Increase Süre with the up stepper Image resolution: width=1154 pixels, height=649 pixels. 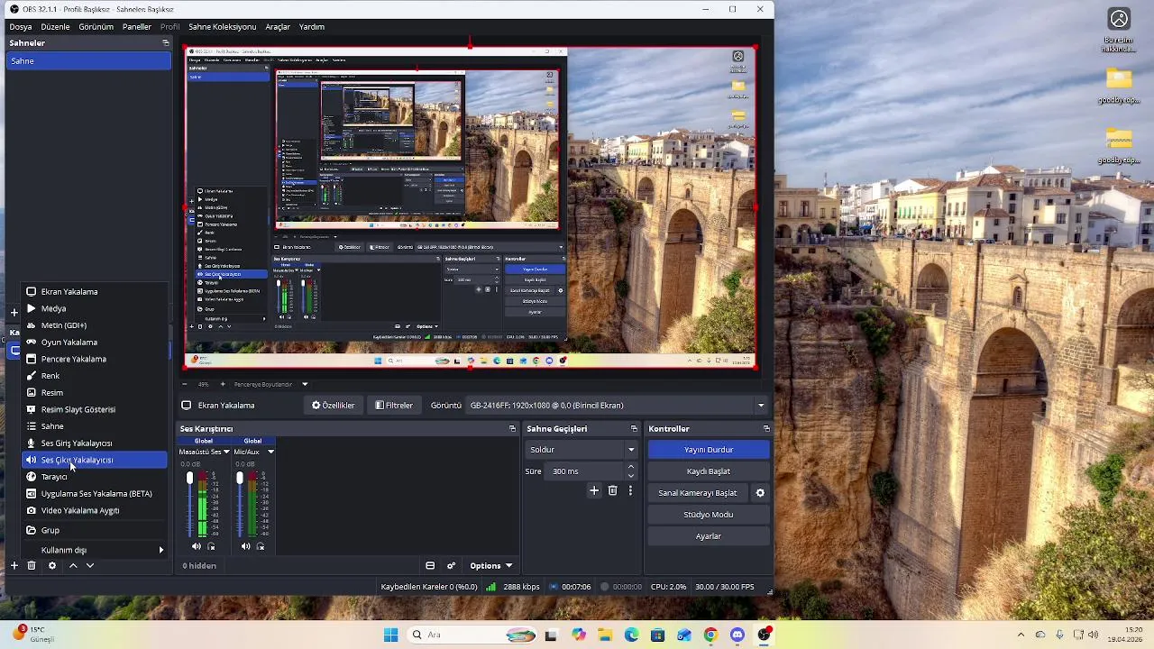tap(631, 467)
